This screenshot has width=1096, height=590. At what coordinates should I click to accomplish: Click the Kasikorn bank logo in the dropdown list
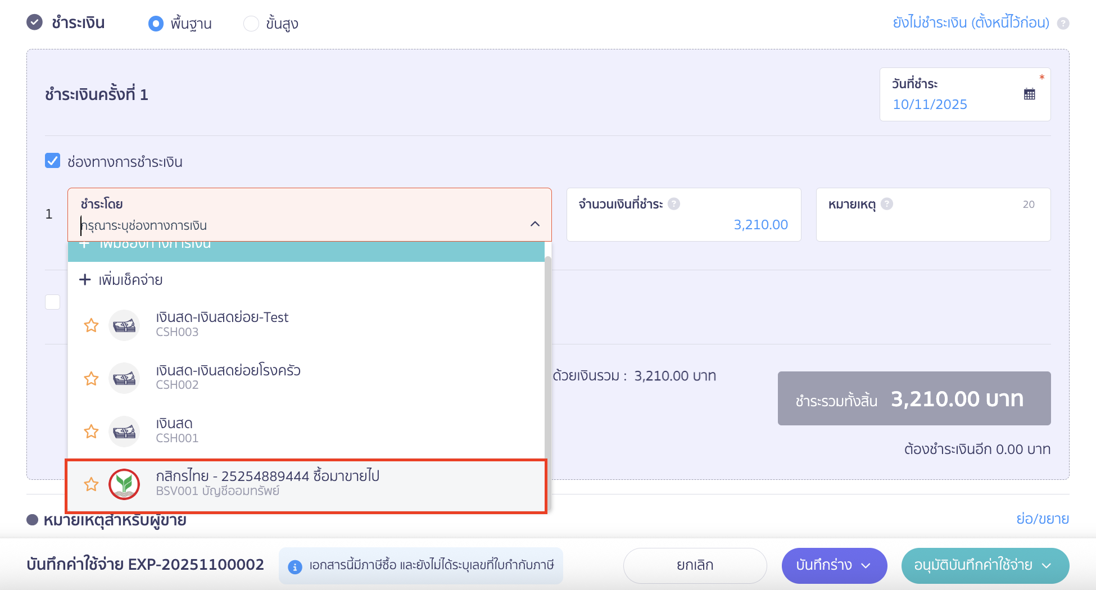click(x=124, y=484)
